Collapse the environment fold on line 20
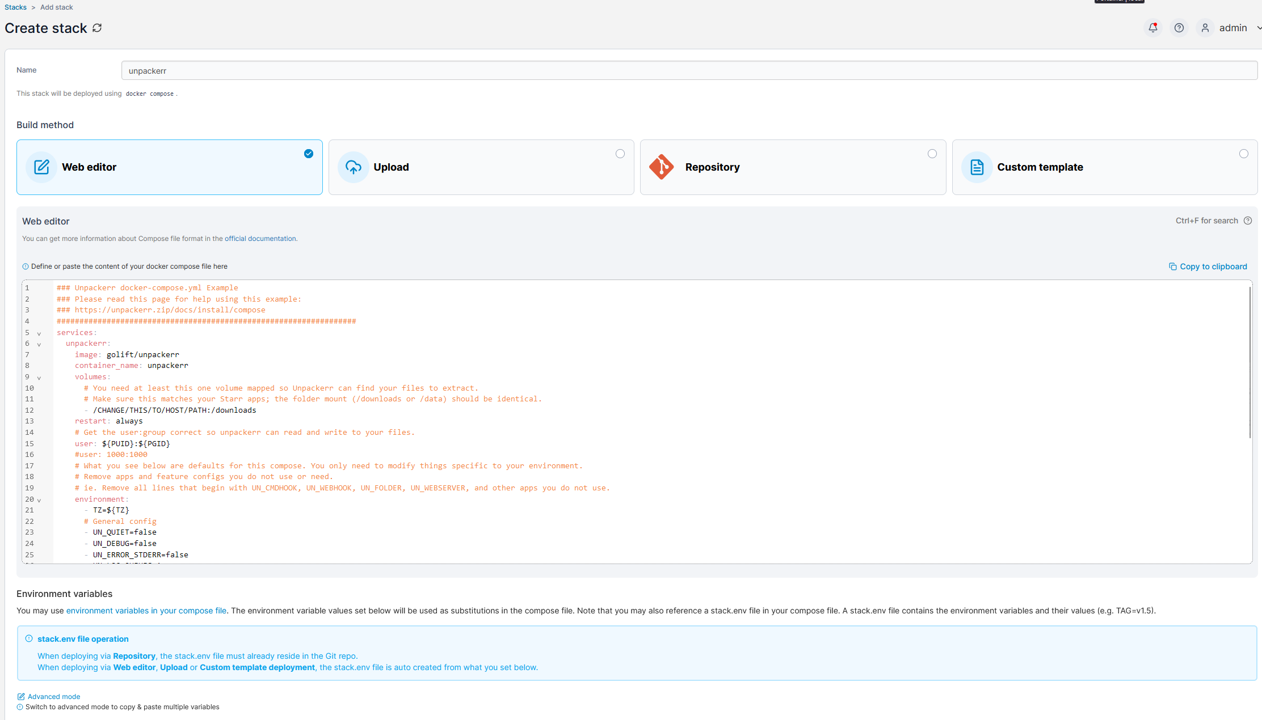 [39, 500]
